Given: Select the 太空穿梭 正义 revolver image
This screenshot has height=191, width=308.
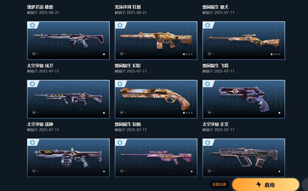Looking at the screenshot, I should (x=244, y=99).
